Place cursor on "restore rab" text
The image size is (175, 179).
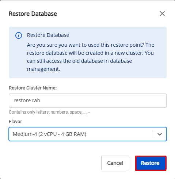[27, 100]
